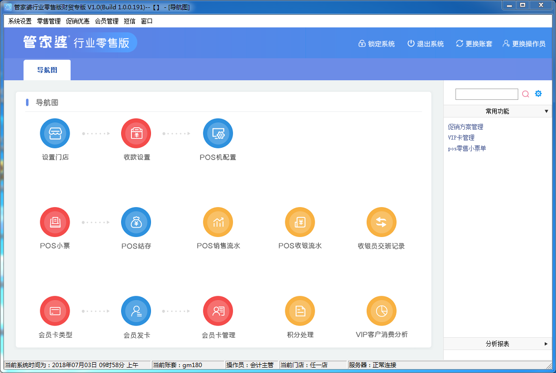Open the POS结存 money bag icon
Image resolution: width=556 pixels, height=373 pixels.
tap(136, 222)
